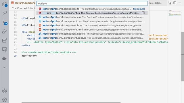
Task: Open the Search view icon
Action: 5,13
